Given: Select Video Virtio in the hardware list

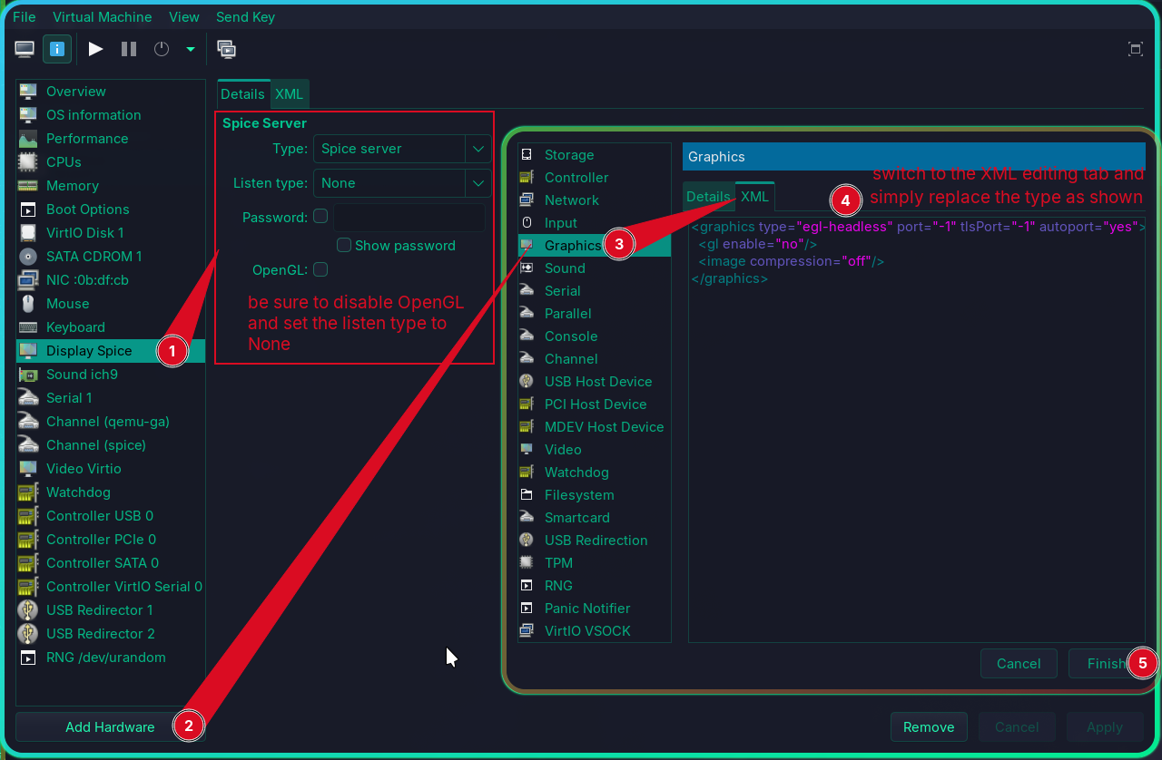Looking at the screenshot, I should [x=84, y=469].
